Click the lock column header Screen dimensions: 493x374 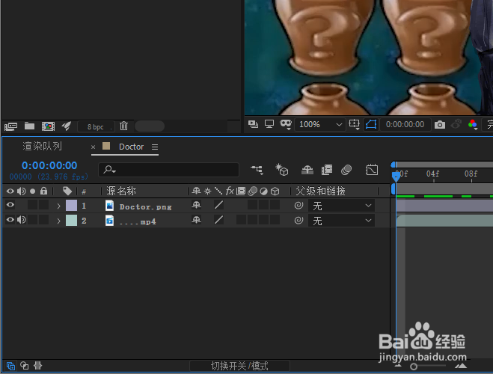tap(43, 191)
